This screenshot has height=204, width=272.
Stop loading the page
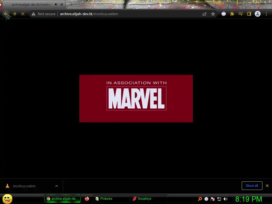tap(23, 14)
